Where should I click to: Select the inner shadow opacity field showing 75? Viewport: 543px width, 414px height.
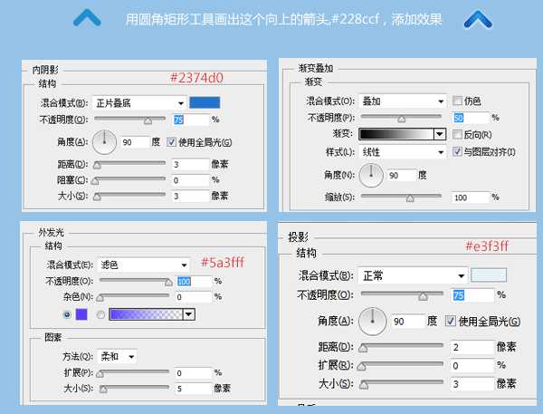(x=191, y=120)
